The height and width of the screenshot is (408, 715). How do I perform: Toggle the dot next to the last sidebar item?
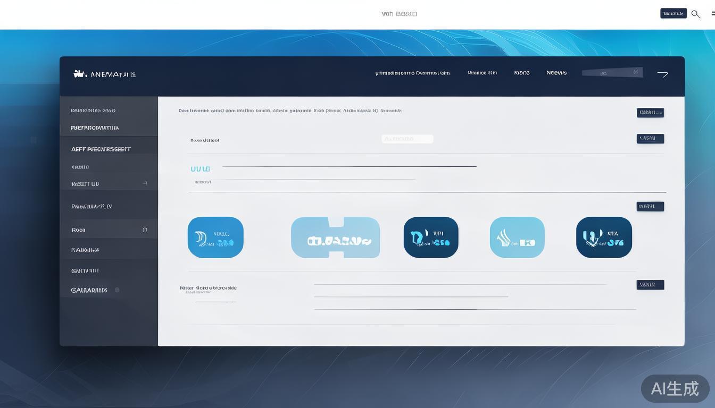[117, 290]
